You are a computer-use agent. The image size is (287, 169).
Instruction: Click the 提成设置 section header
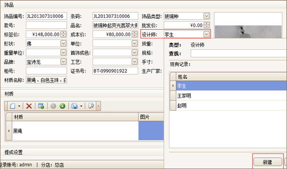(14, 152)
